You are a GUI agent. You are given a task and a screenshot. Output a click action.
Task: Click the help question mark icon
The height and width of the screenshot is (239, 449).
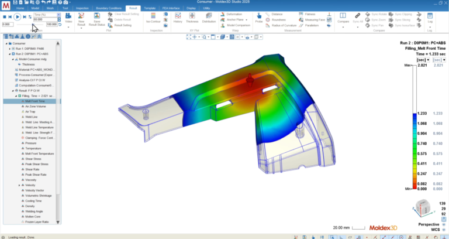(60, 2)
